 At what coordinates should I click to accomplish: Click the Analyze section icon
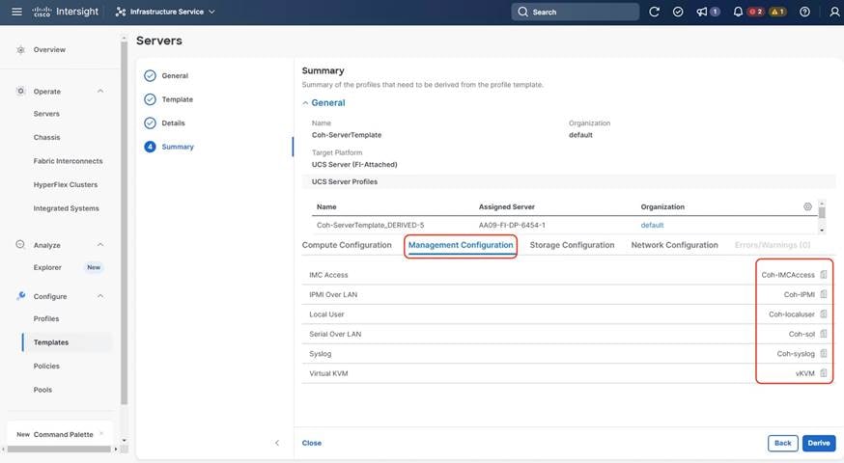(20, 244)
